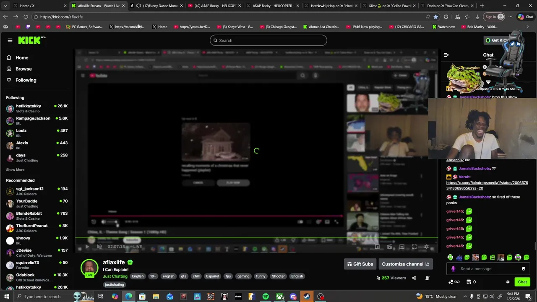This screenshot has height=302, width=537.
Task: Open the weather widget showing 18°C
Action: [x=436, y=297]
